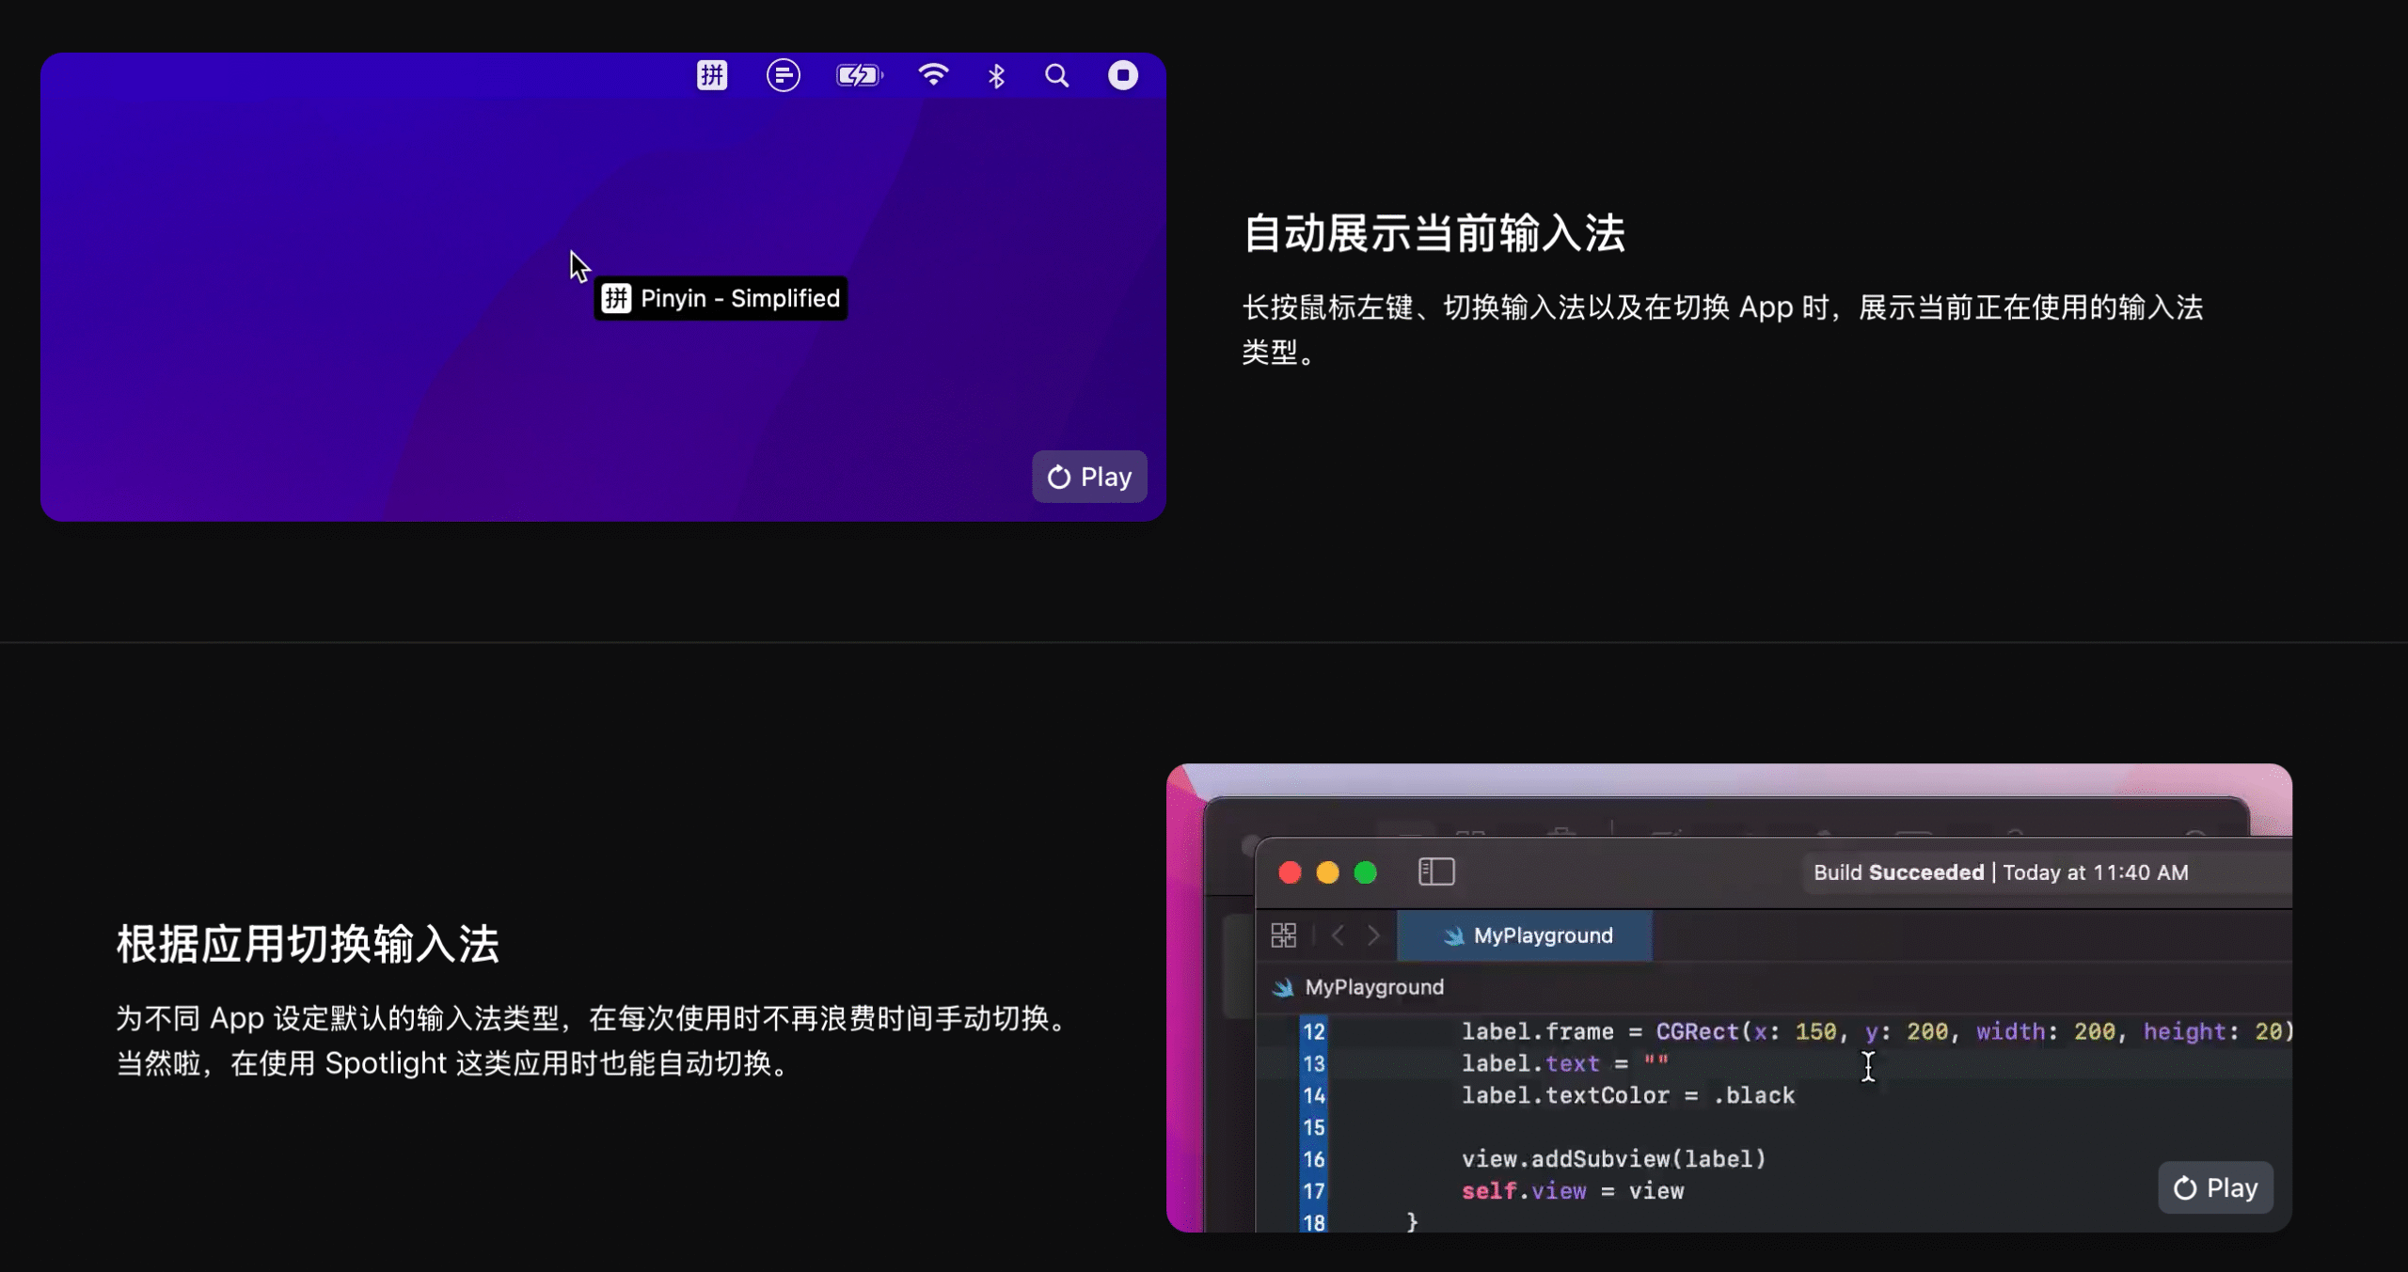The image size is (2408, 1272).
Task: Click the Swift bird icon in the jump bar
Action: click(x=1283, y=986)
